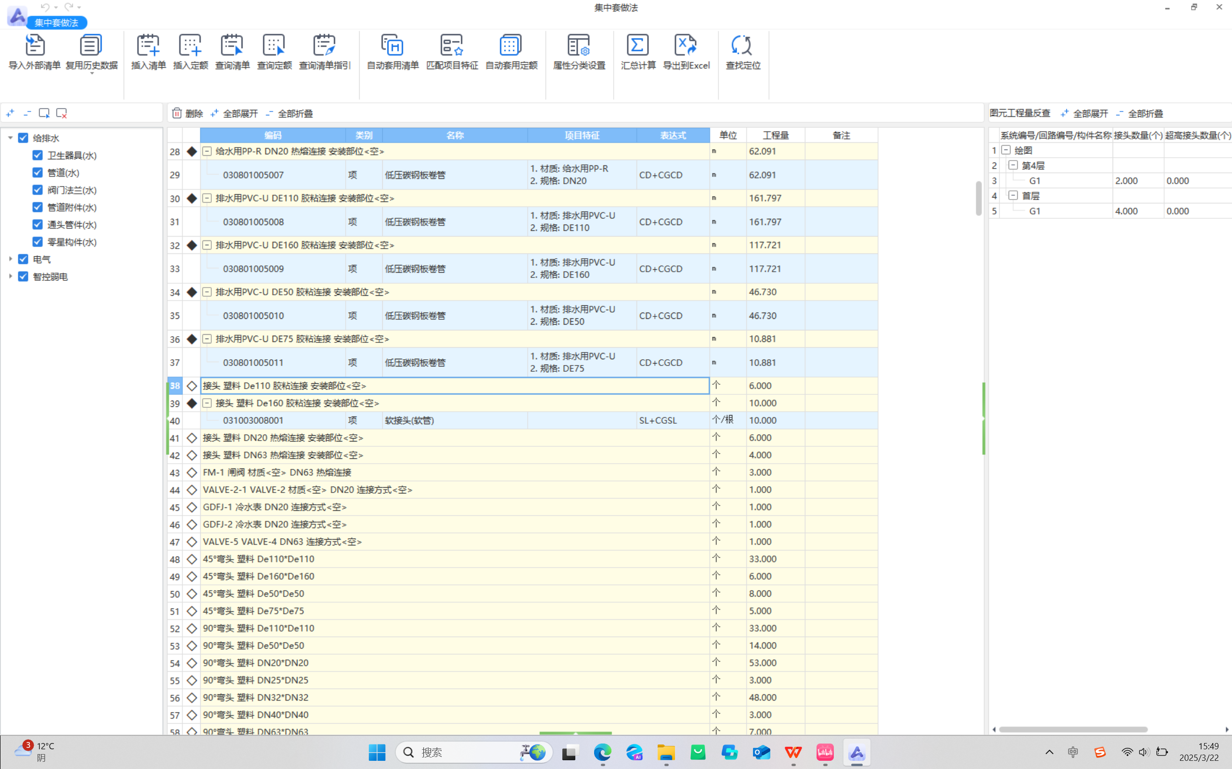Click the 导入外部清单 import icon

[35, 45]
